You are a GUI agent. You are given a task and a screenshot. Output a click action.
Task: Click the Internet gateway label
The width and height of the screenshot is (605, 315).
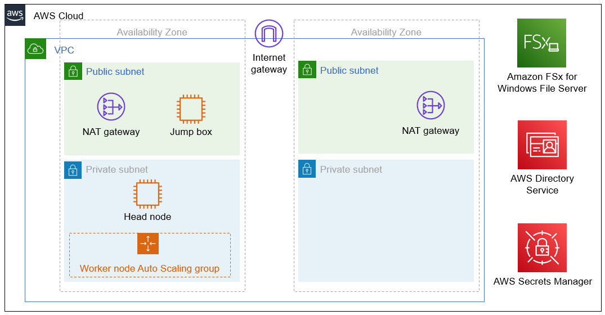269,64
